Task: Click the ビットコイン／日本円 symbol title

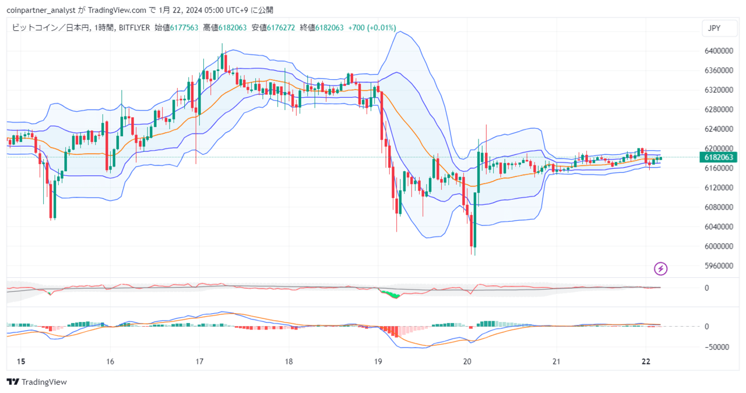Action: [x=50, y=27]
